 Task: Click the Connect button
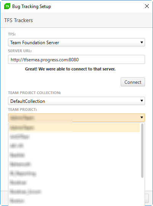point(133,82)
